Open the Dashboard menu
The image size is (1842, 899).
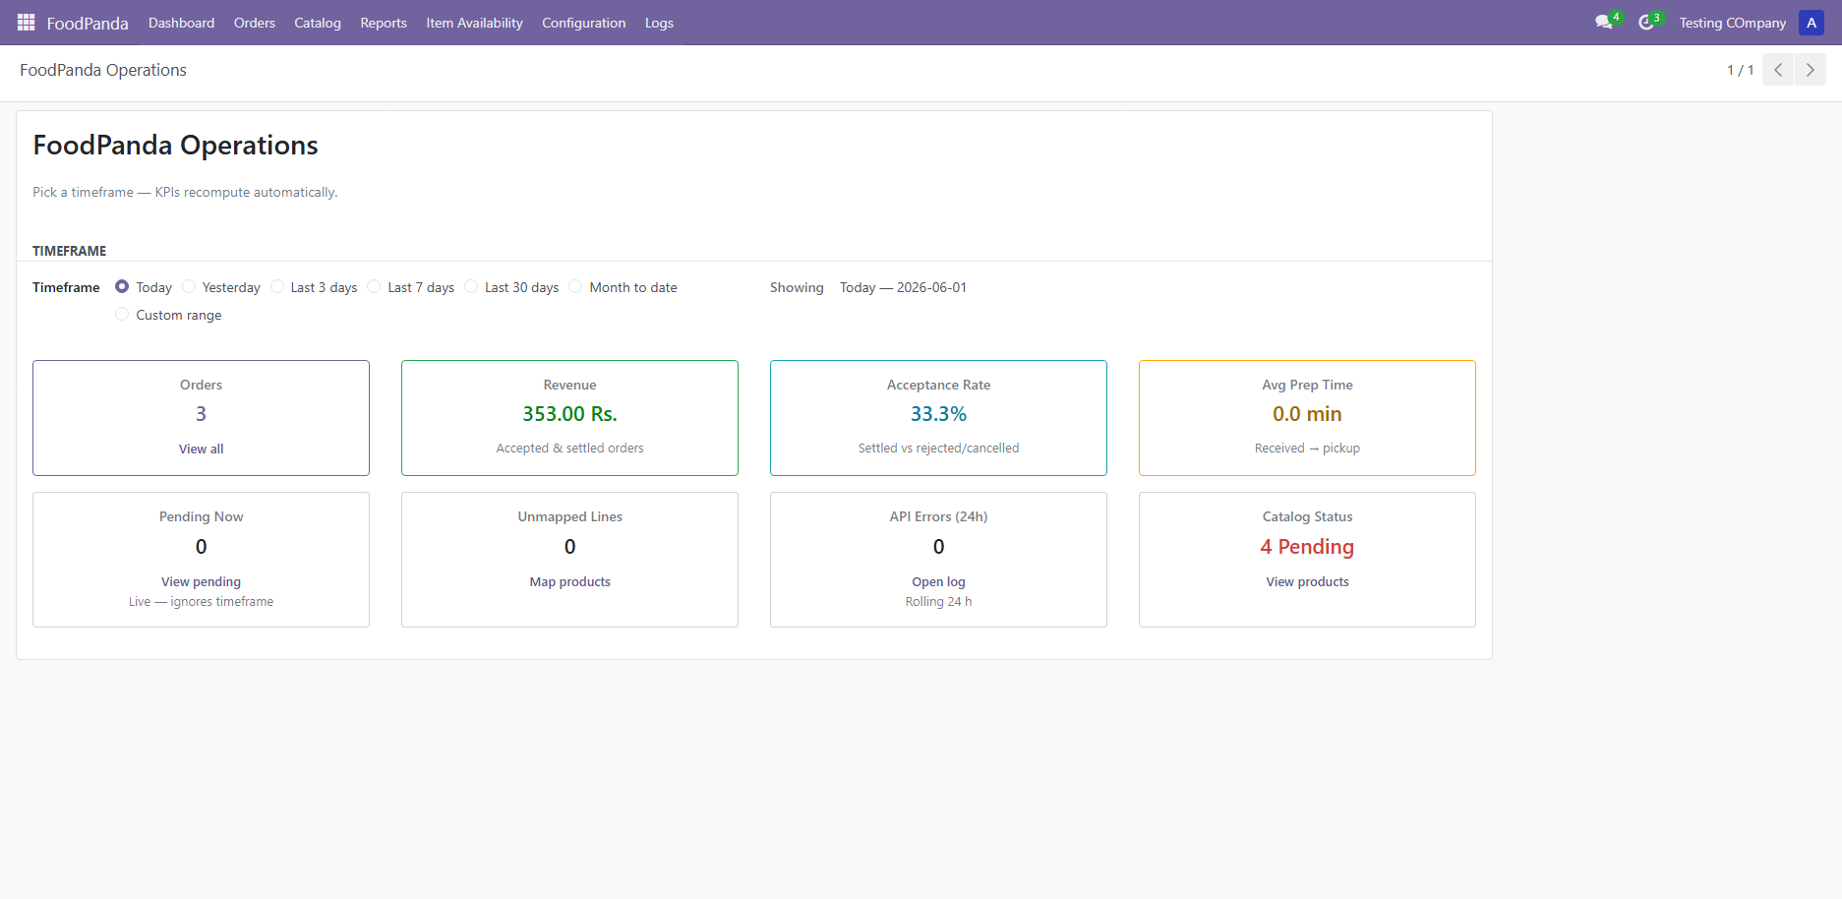pyautogui.click(x=181, y=23)
